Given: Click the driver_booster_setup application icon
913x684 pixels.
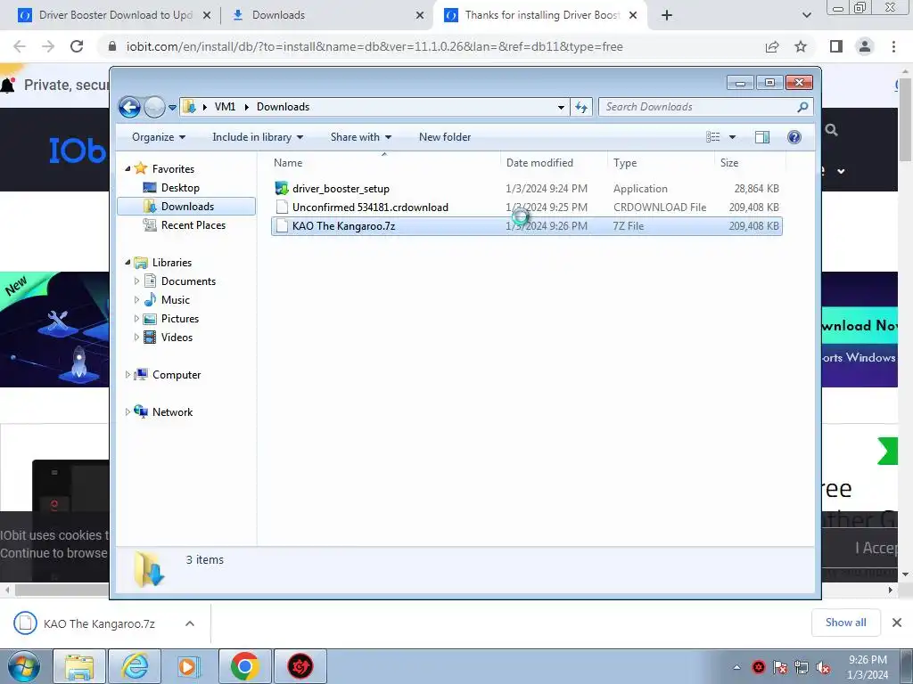Looking at the screenshot, I should [x=282, y=189].
